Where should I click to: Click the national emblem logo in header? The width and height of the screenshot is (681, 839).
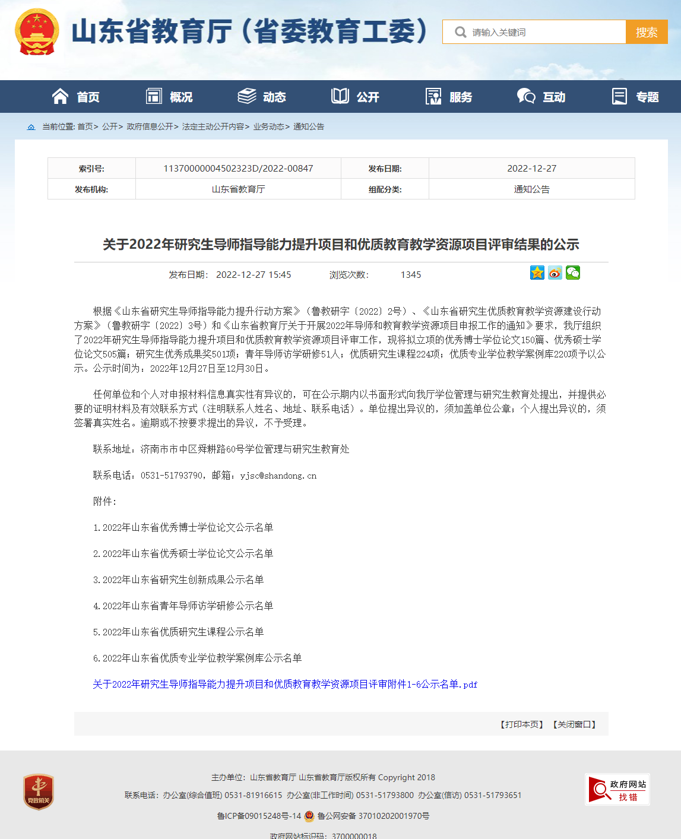37,32
